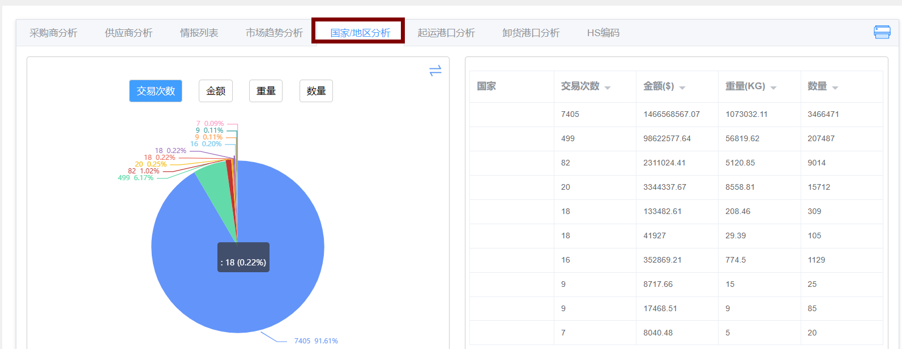
Task: Click weight cell 56819.62
Action: [742, 138]
